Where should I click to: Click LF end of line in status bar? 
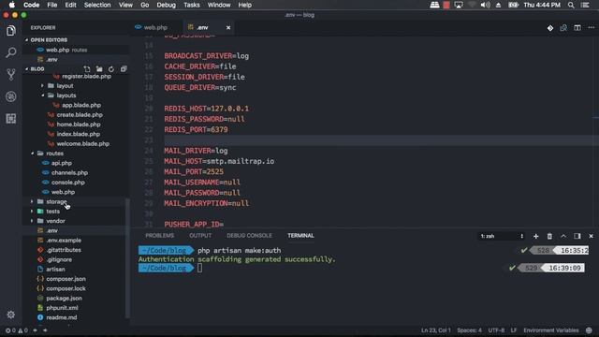tap(514, 330)
